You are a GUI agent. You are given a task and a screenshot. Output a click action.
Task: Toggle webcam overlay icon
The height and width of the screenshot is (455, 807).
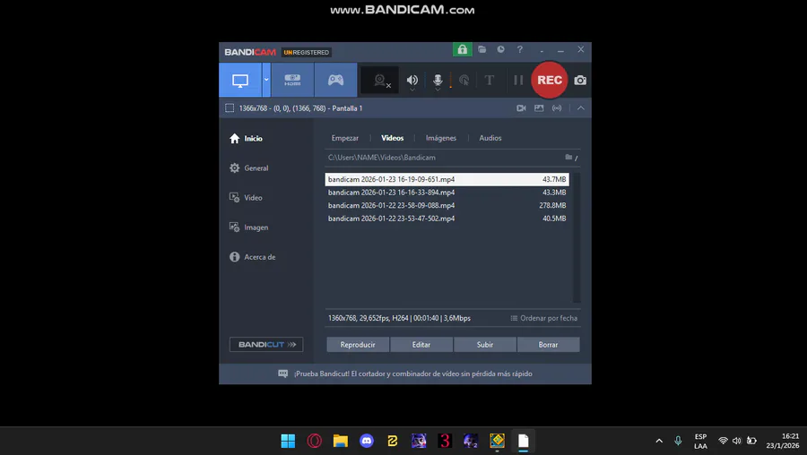point(380,81)
